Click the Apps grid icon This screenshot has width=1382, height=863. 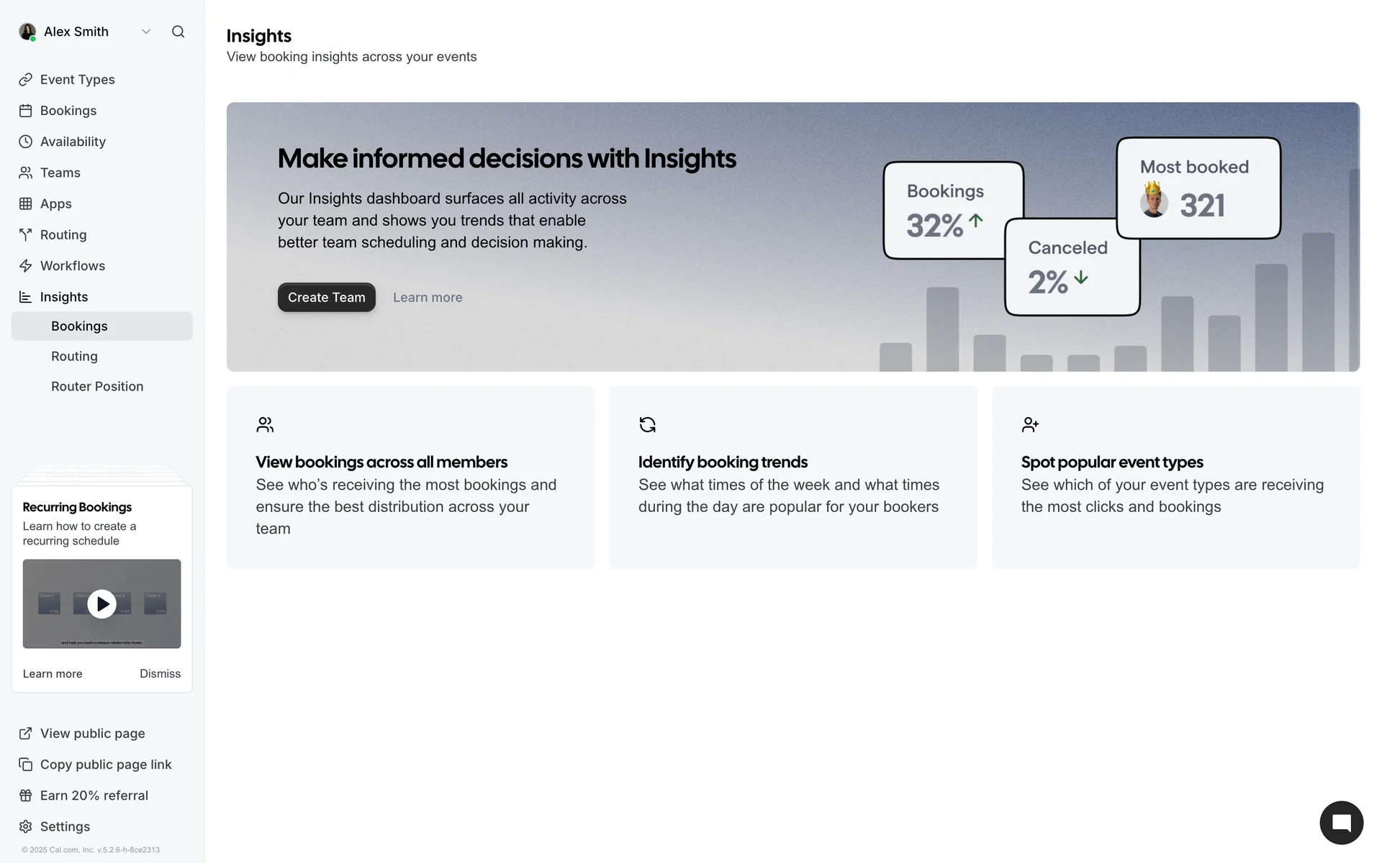(x=26, y=204)
